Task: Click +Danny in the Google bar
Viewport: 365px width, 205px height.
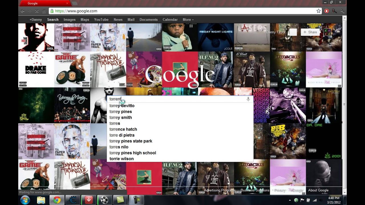Action: pyautogui.click(x=36, y=20)
